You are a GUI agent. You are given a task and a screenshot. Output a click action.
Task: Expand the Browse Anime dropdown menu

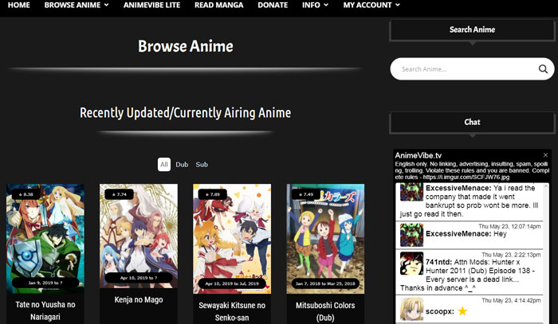coord(77,5)
